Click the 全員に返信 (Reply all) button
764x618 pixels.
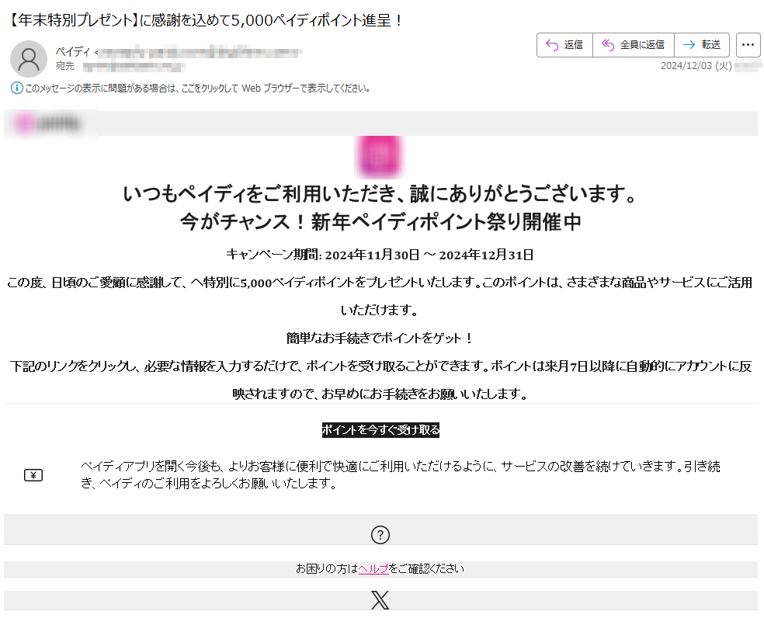tap(633, 45)
